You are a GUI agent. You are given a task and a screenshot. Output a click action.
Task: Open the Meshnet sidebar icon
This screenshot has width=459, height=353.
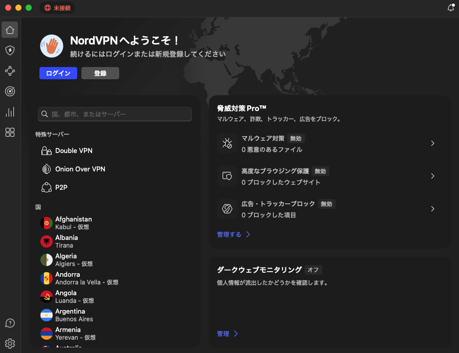pyautogui.click(x=10, y=71)
